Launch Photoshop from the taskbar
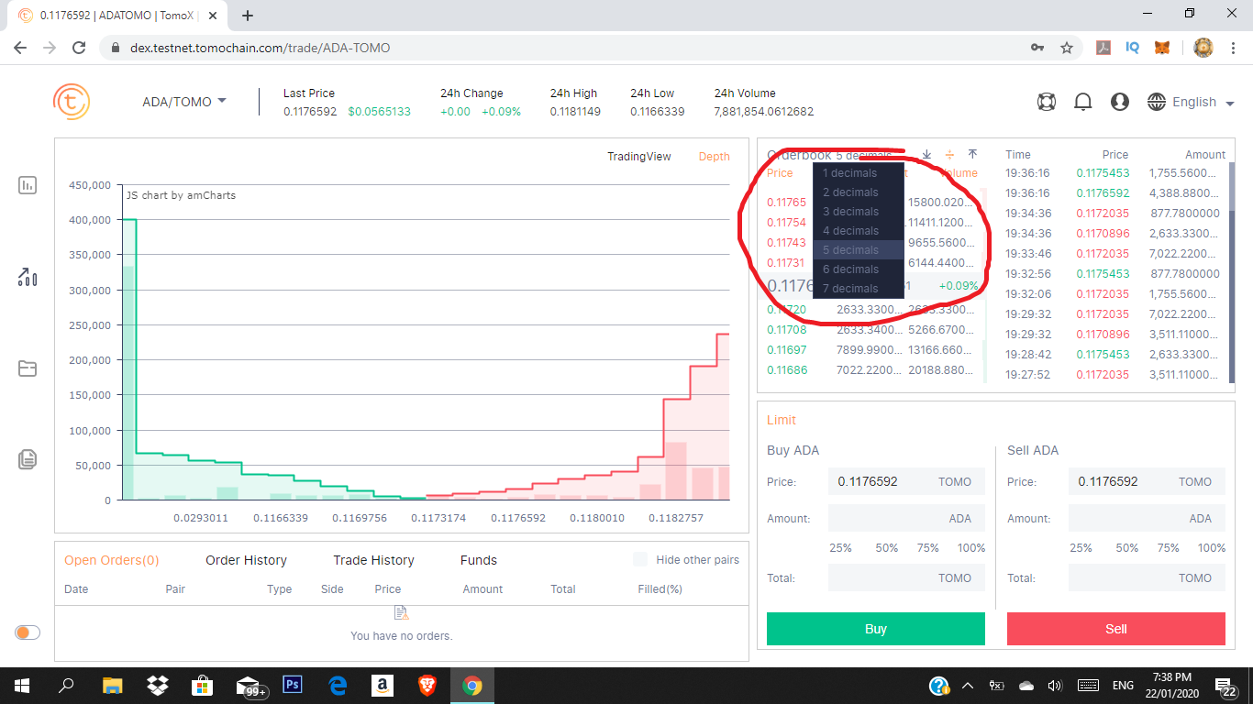This screenshot has height=704, width=1253. point(294,685)
